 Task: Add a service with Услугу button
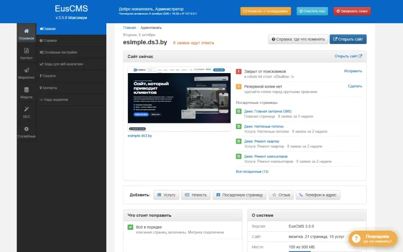(166, 195)
